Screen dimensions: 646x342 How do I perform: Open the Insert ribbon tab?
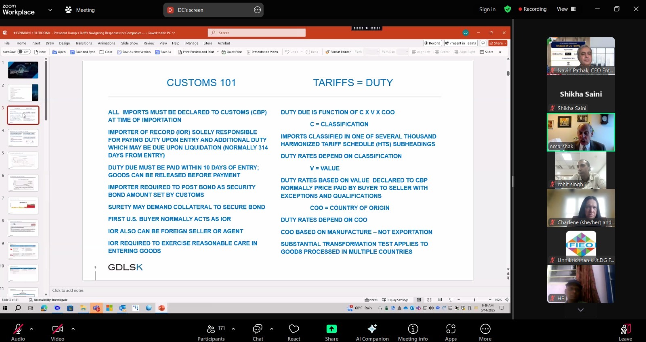pyautogui.click(x=36, y=43)
